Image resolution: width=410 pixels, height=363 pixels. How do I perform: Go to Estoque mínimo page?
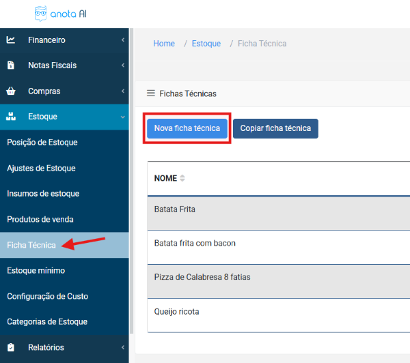pyautogui.click(x=36, y=270)
